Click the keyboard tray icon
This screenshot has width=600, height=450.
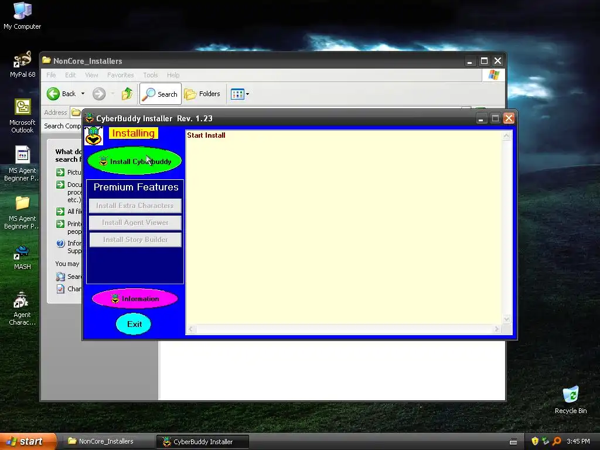click(513, 442)
